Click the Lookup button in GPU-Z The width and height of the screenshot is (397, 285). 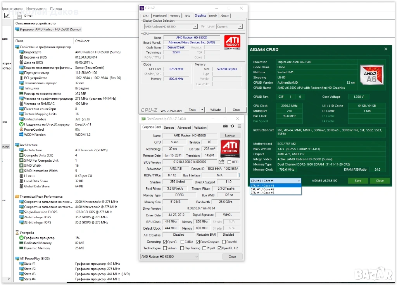click(230, 136)
